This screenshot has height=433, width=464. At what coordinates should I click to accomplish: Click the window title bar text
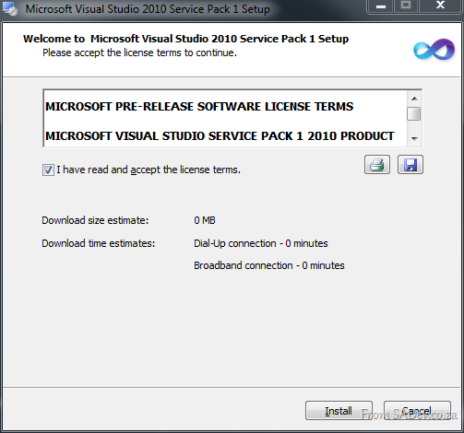pyautogui.click(x=148, y=9)
